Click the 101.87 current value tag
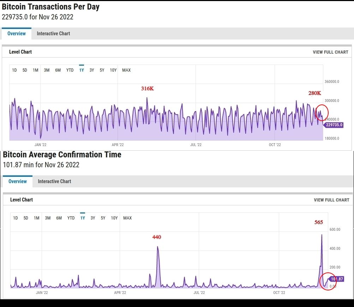The image size is (354, 307). pyautogui.click(x=336, y=279)
